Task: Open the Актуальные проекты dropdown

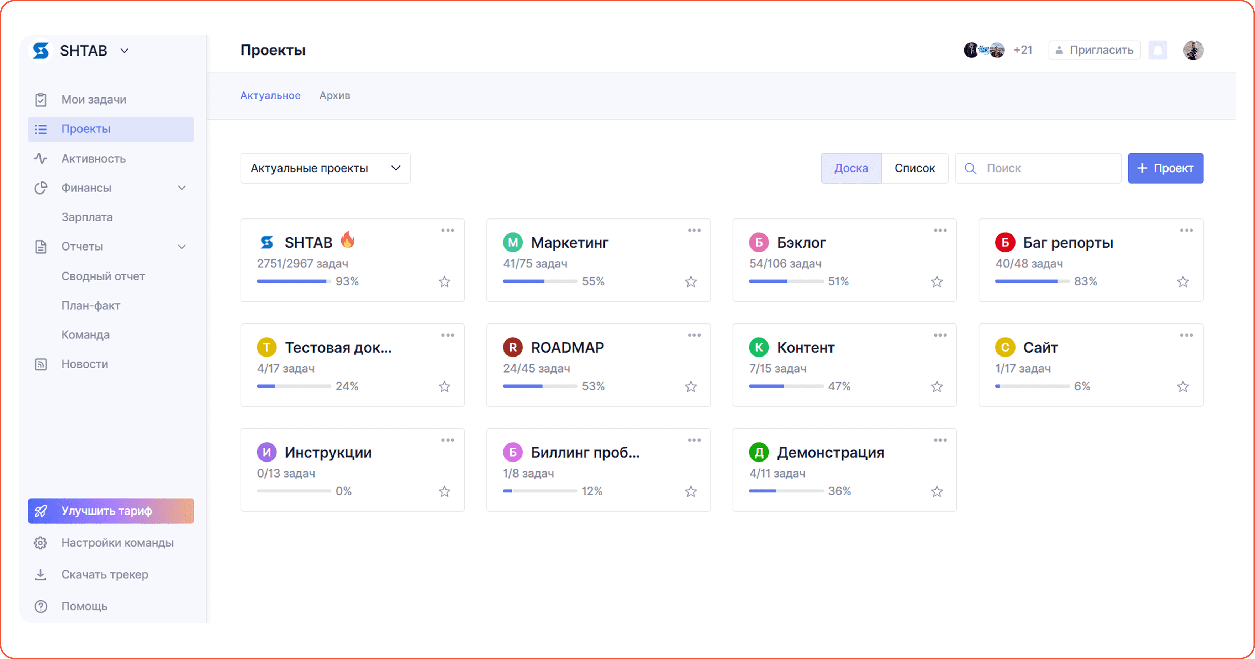Action: 325,169
